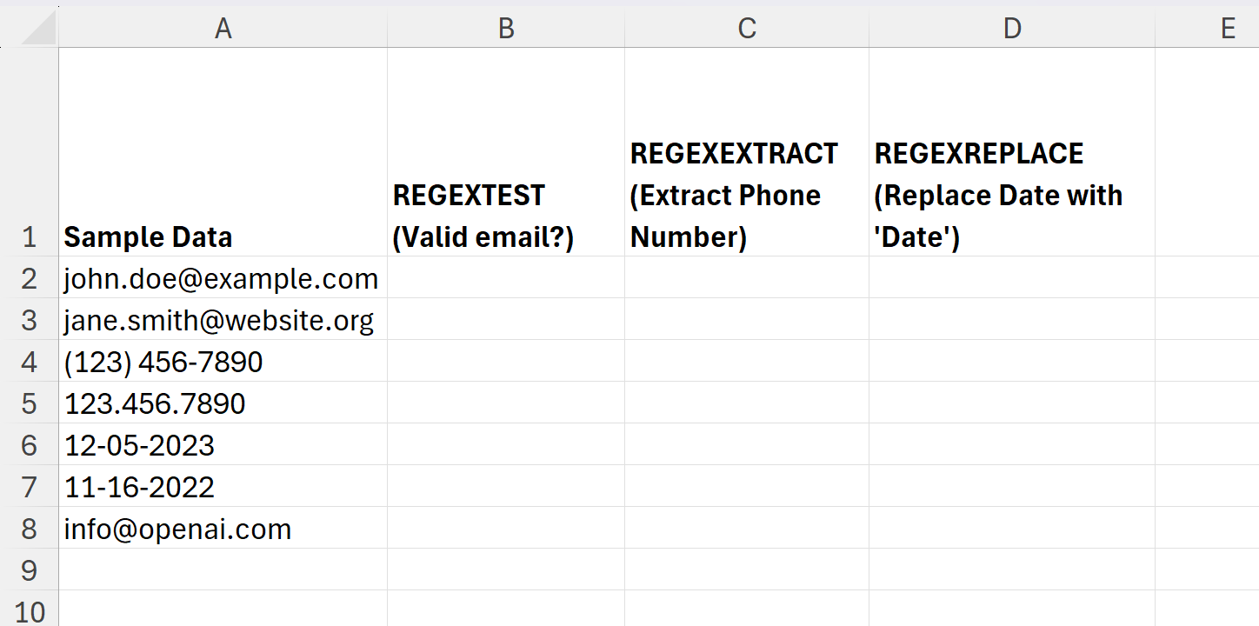Viewport: 1259px width, 626px height.
Task: Click empty cell C4 under REGEXEXTRACT
Action: 747,362
